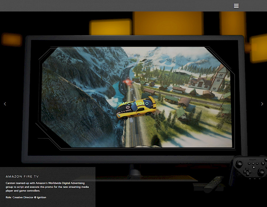Screen dimensions: 267x207
Task: Play the Amazon Fire TV promo video
Action: pyautogui.click(x=133, y=103)
